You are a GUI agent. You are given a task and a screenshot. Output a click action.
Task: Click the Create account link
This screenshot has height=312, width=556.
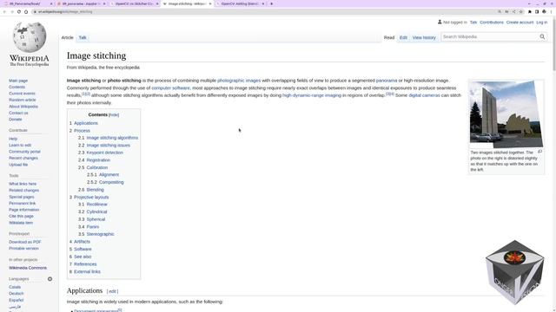[x=520, y=23]
